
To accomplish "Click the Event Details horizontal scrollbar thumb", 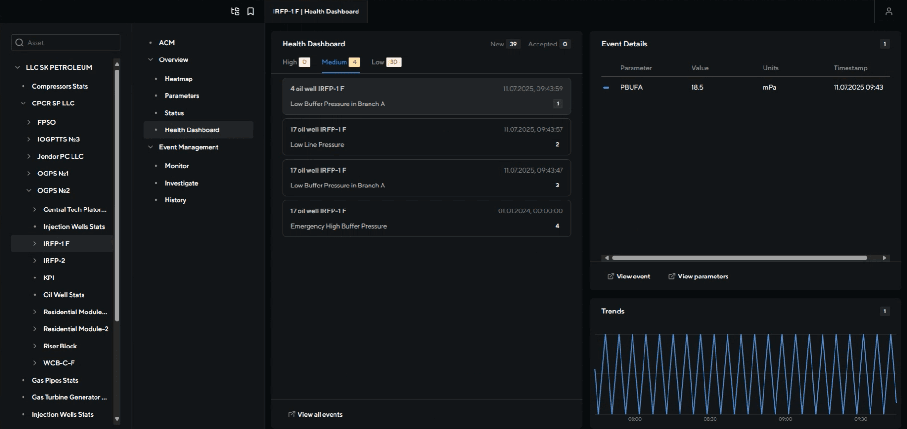I will pyautogui.click(x=740, y=258).
